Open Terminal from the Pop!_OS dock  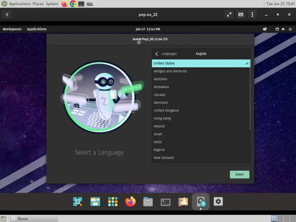click(x=165, y=202)
